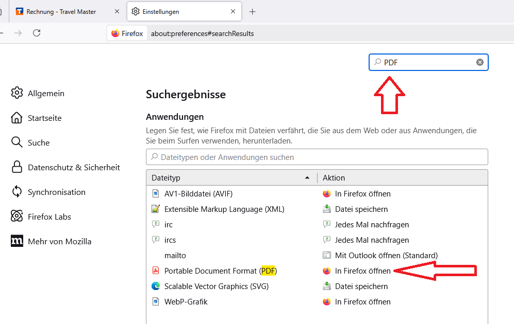Viewport: 514px width, 324px height.
Task: Sort by Aktion column header
Action: coord(403,177)
